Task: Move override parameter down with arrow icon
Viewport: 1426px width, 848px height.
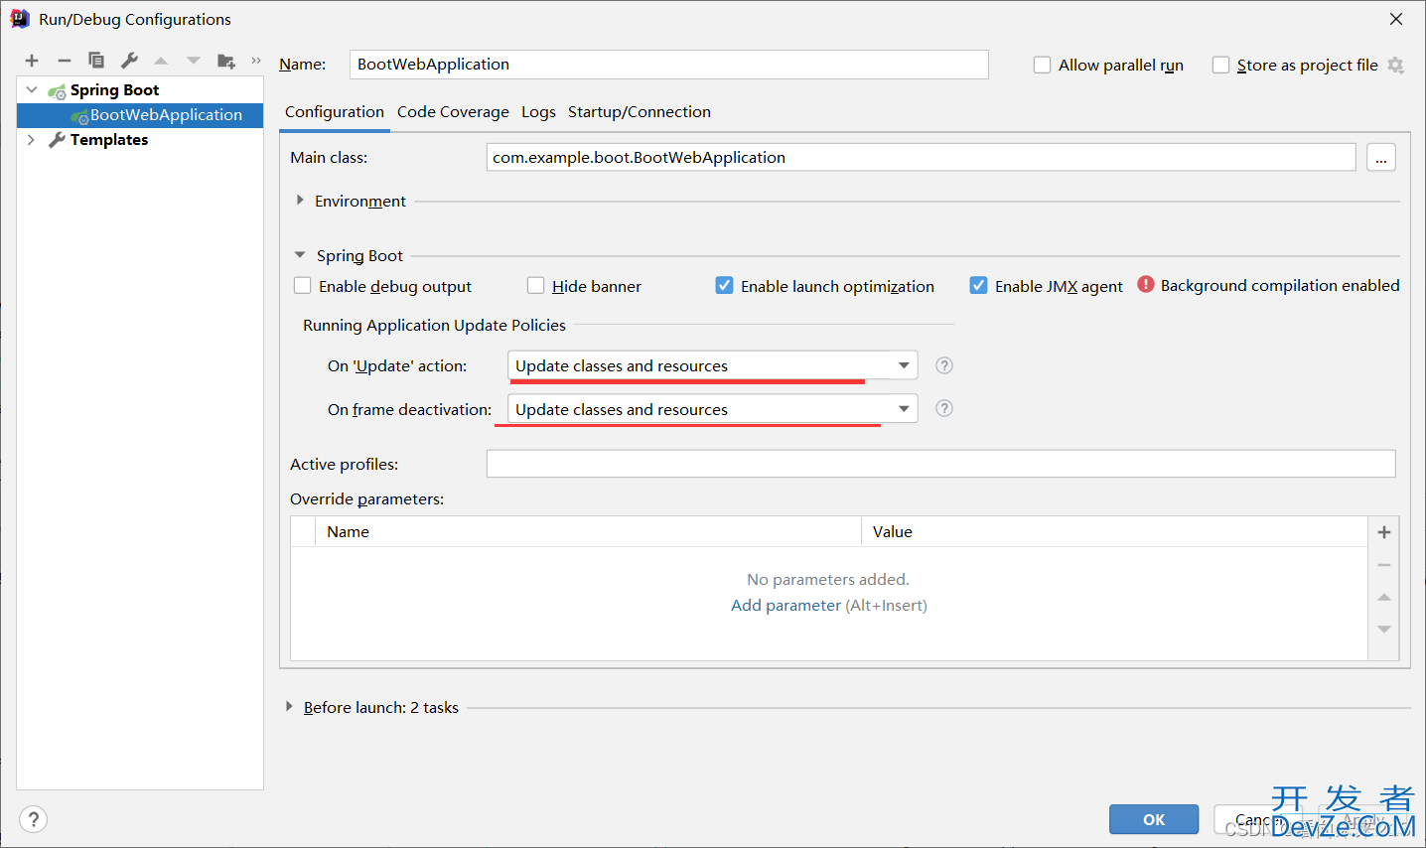Action: coord(1383,630)
